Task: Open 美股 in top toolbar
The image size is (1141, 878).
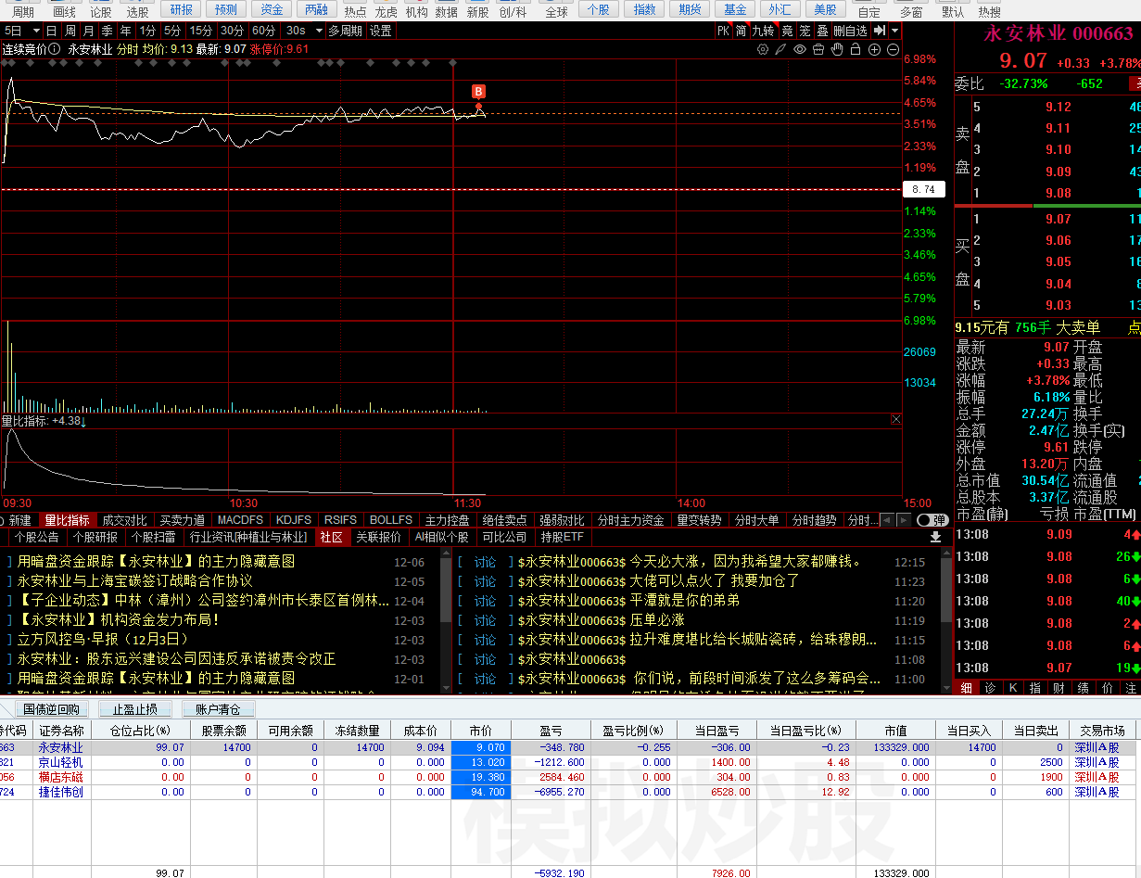Action: (x=825, y=9)
